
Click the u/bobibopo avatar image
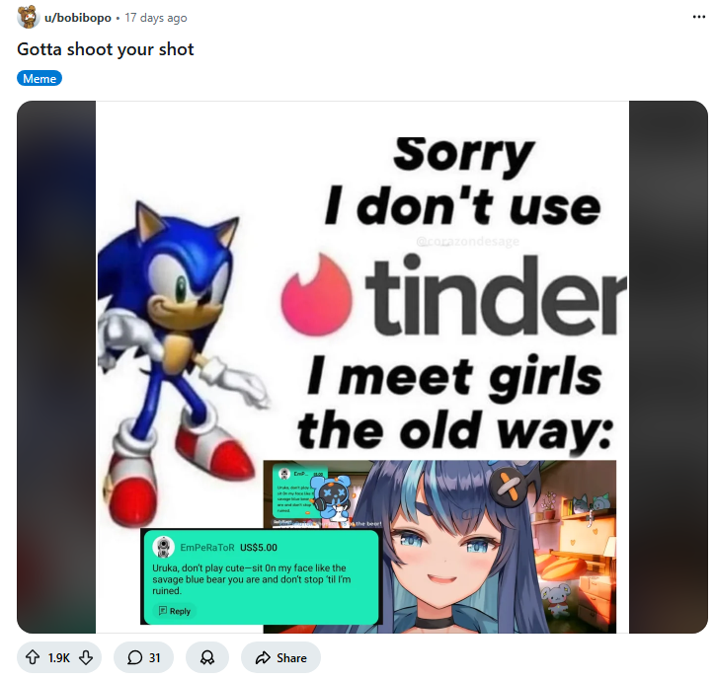click(x=28, y=17)
